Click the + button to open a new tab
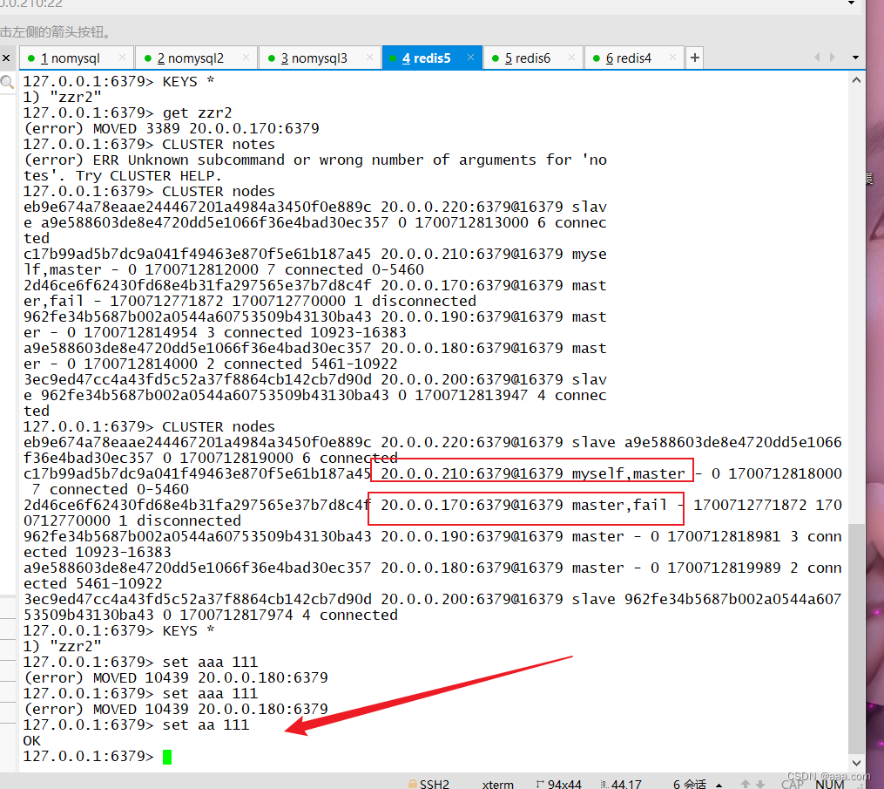 (x=694, y=58)
